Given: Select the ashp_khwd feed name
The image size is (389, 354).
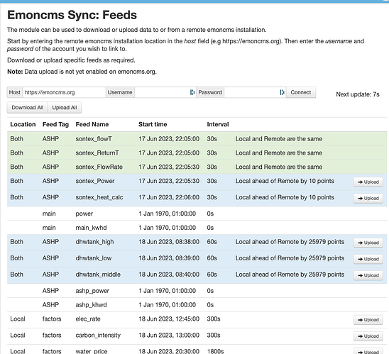Looking at the screenshot, I should 91,305.
